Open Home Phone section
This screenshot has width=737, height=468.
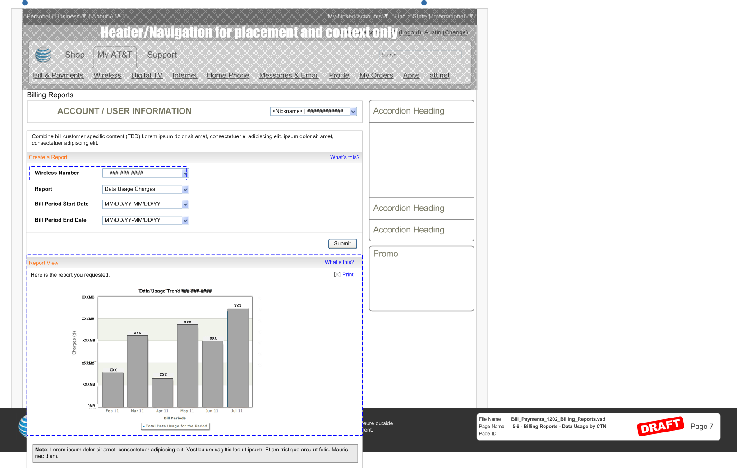tap(228, 75)
